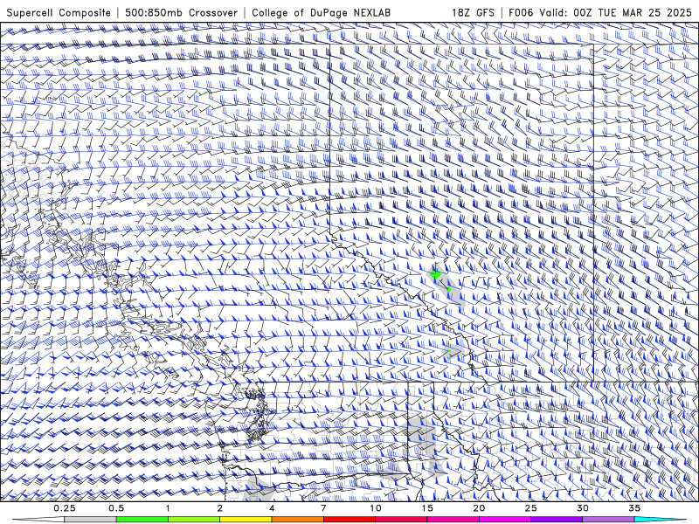699x524 pixels.
Task: Click the '18Z GFS' model run label
Action: click(473, 12)
